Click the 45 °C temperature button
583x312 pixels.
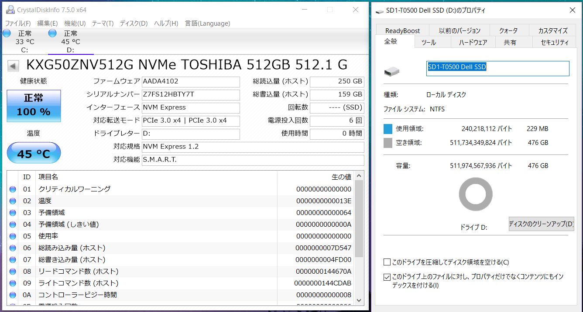click(34, 153)
